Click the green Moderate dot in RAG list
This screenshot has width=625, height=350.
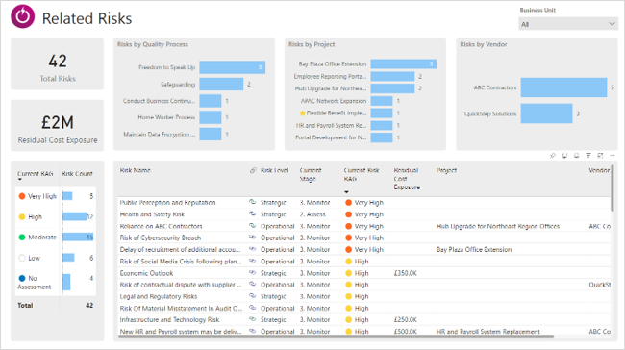pos(22,237)
